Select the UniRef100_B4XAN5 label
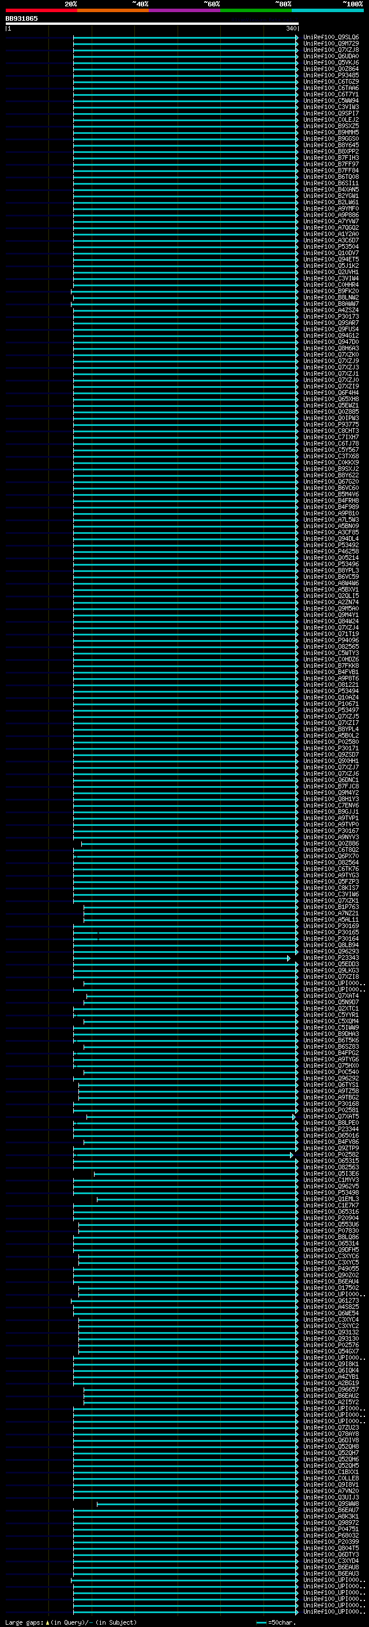The height and width of the screenshot is (1627, 369). coord(331,189)
